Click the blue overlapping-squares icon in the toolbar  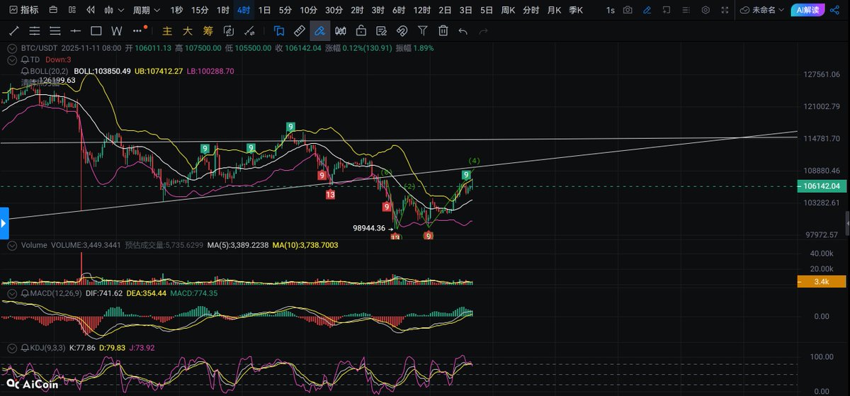[x=279, y=30]
